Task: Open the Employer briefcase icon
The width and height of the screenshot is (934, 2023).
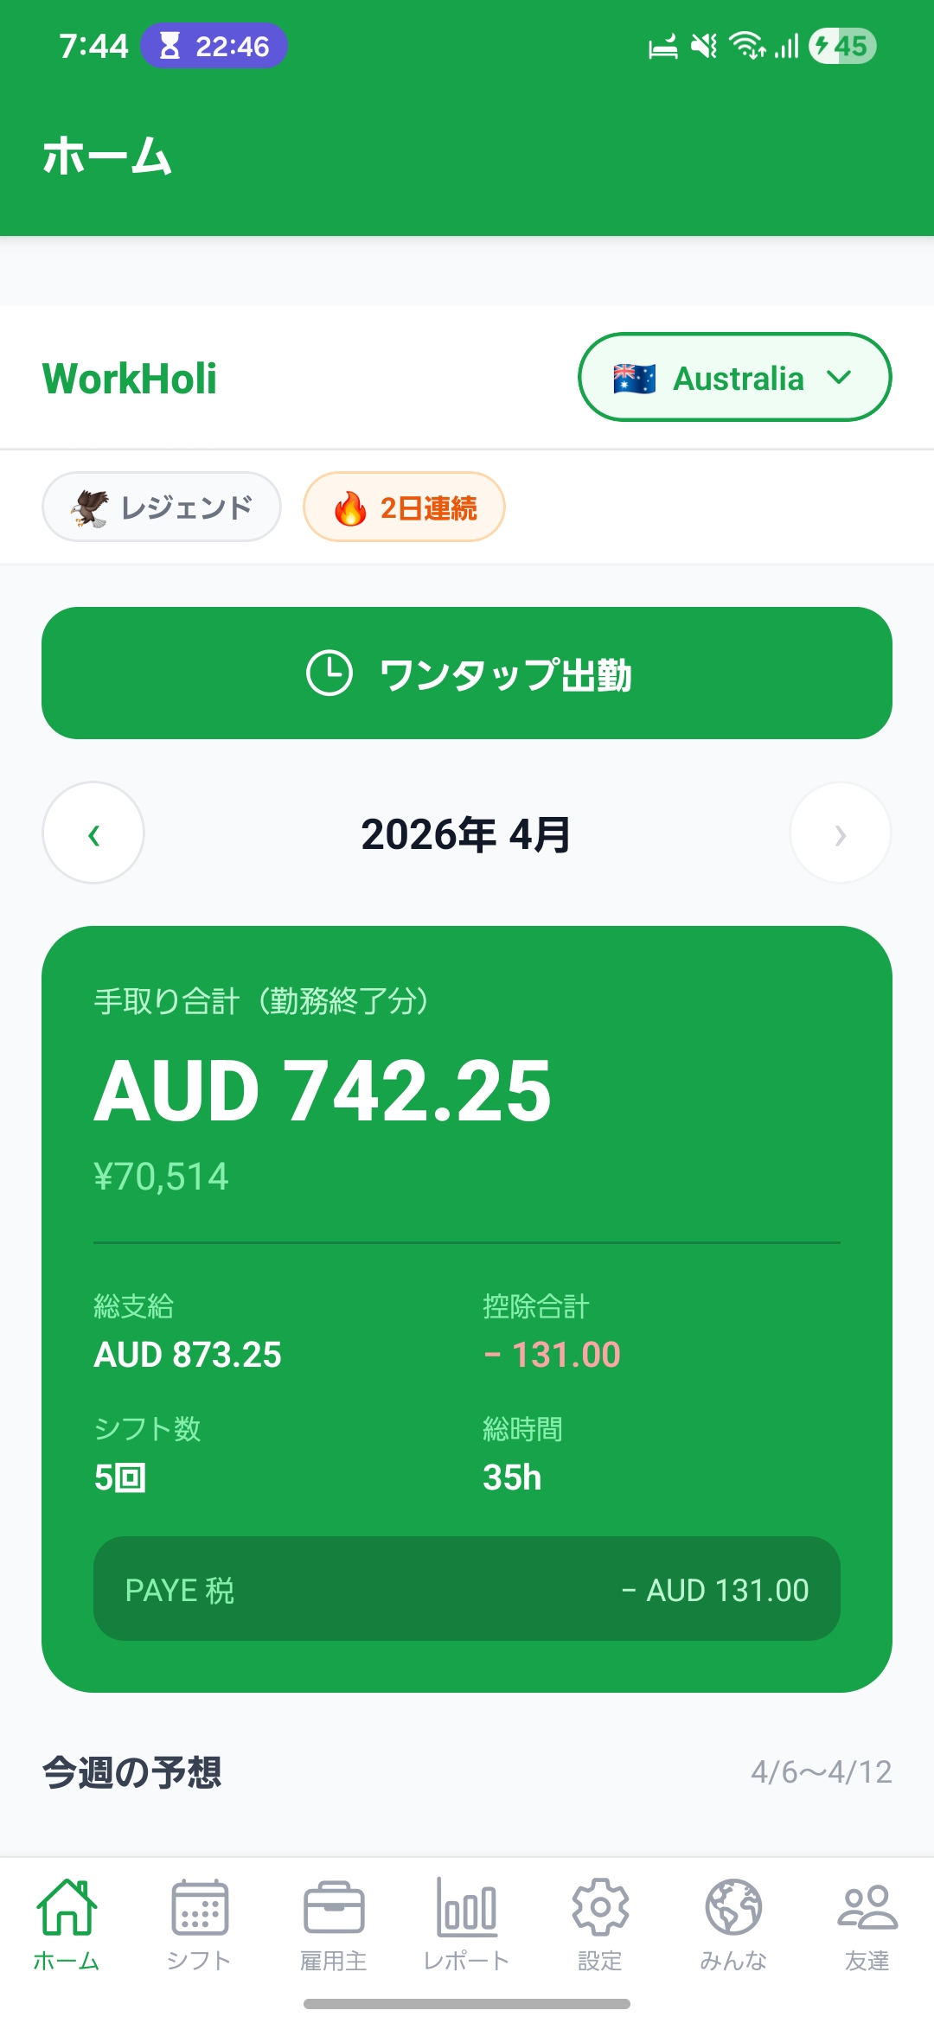Action: point(334,1907)
